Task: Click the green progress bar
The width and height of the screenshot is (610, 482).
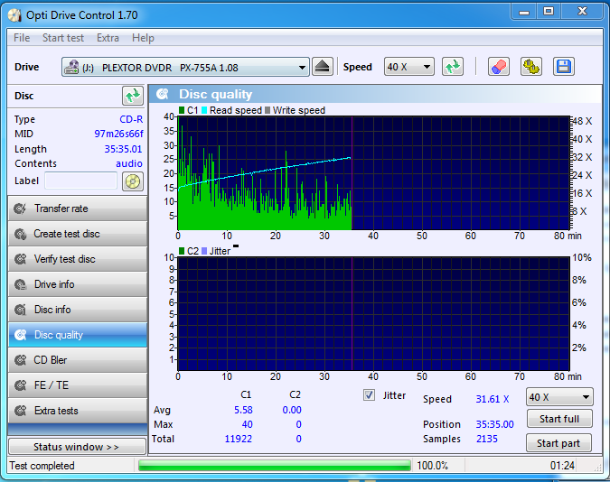Action: point(275,465)
